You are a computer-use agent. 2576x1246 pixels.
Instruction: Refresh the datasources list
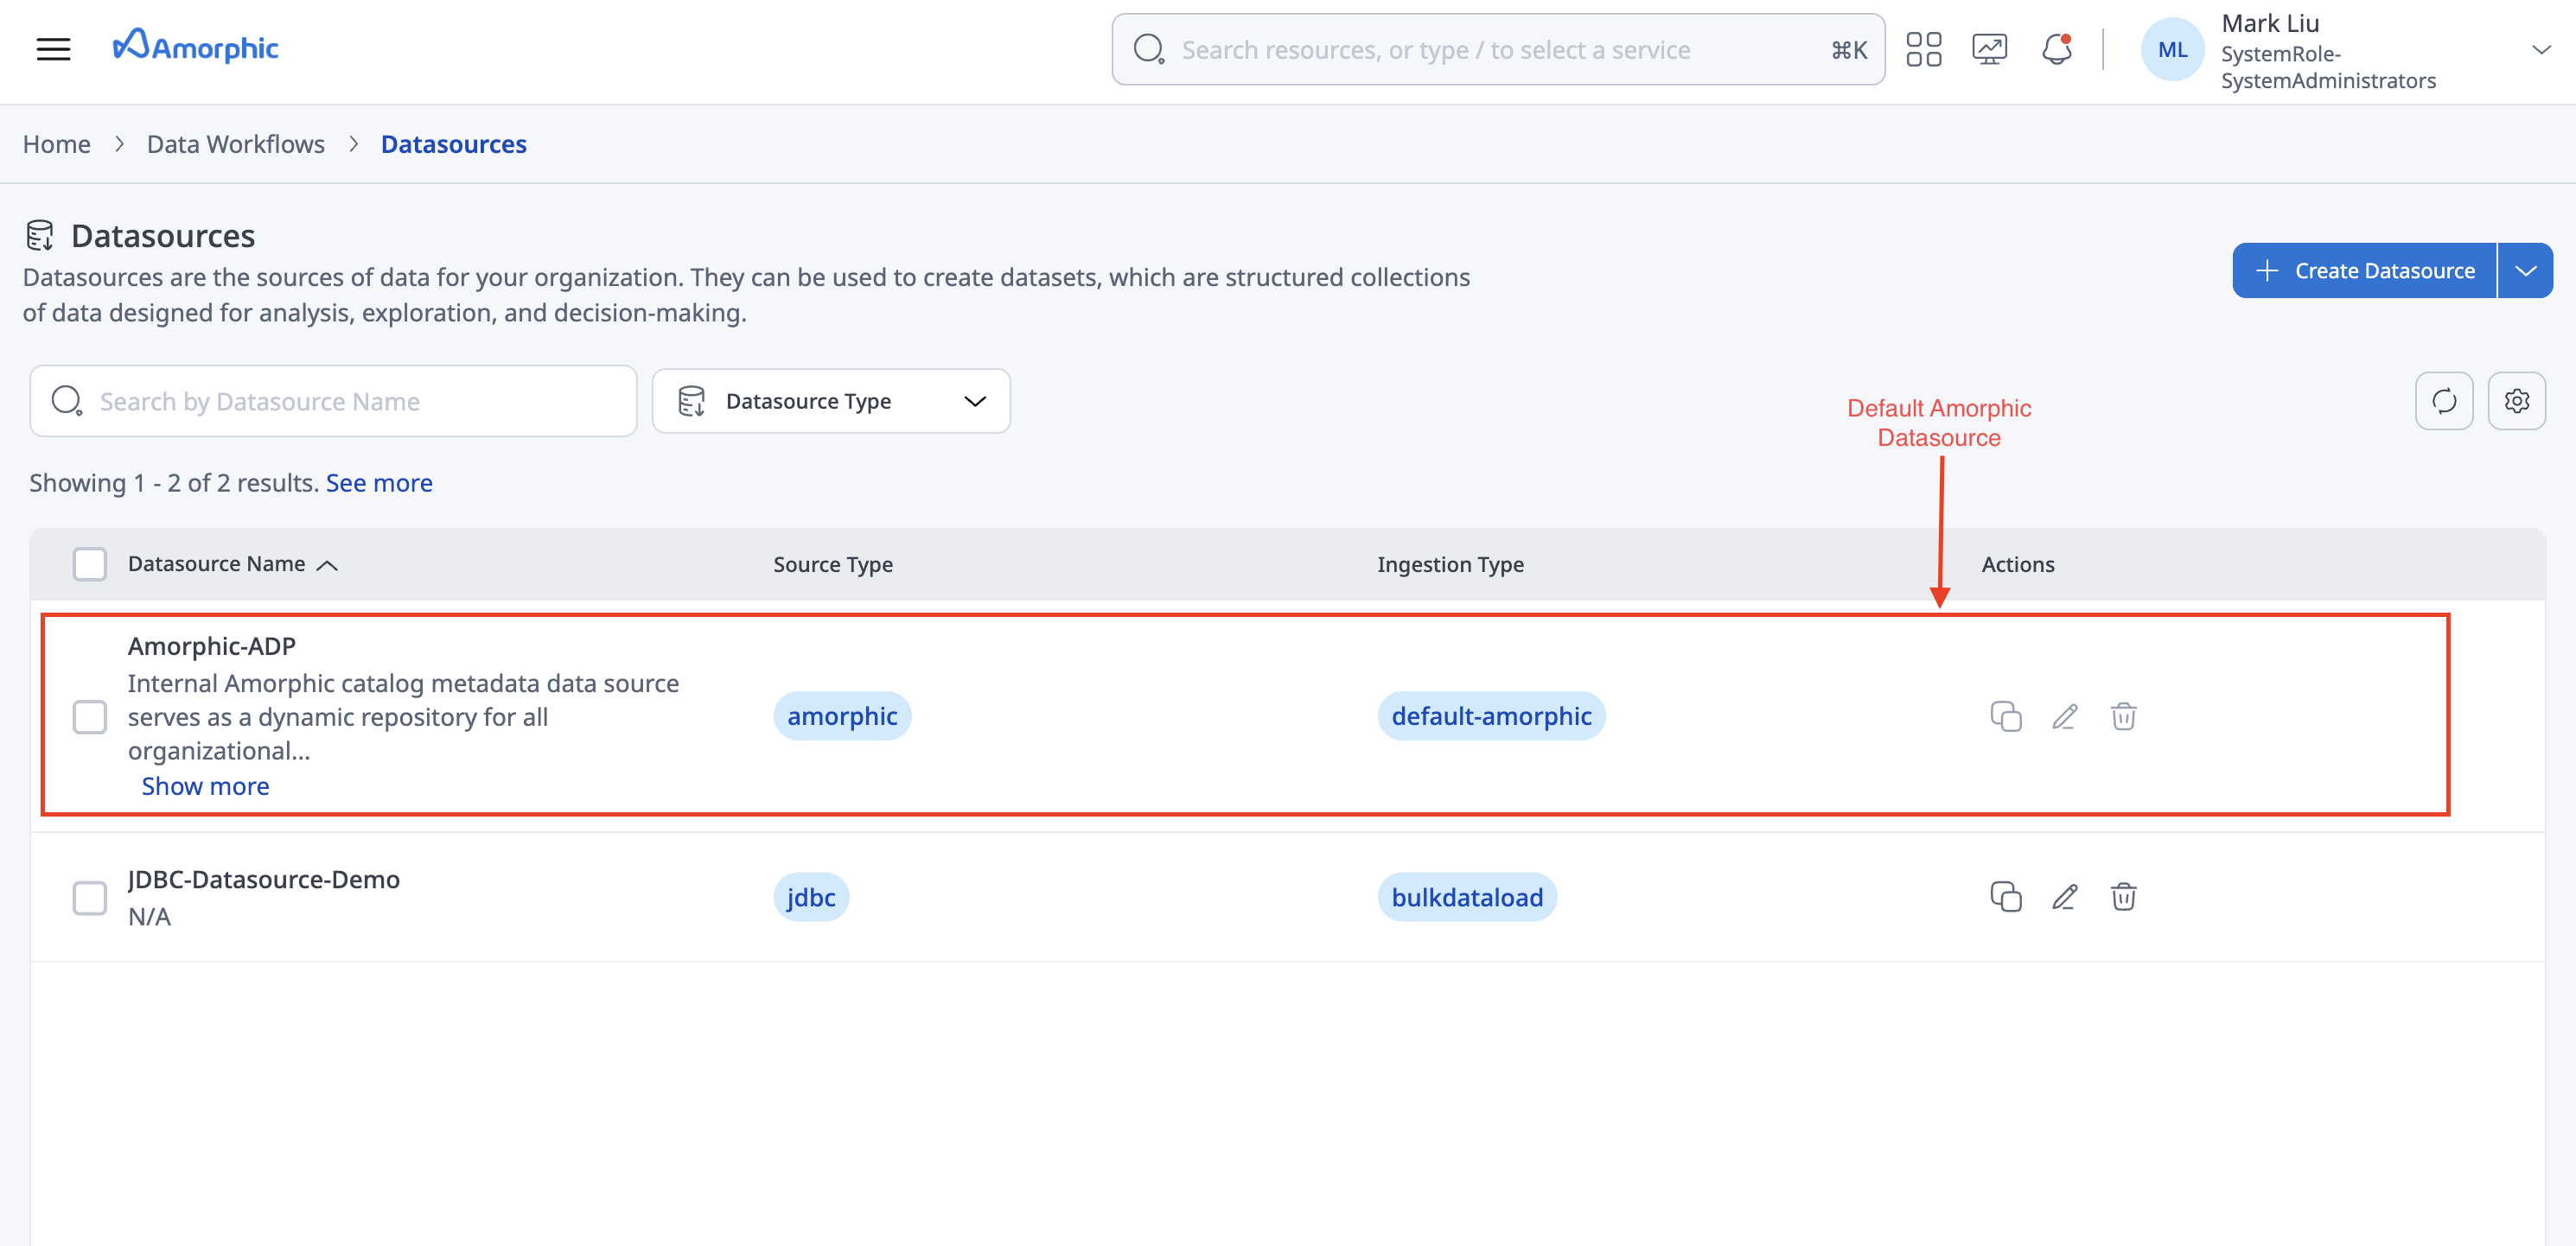click(2443, 401)
